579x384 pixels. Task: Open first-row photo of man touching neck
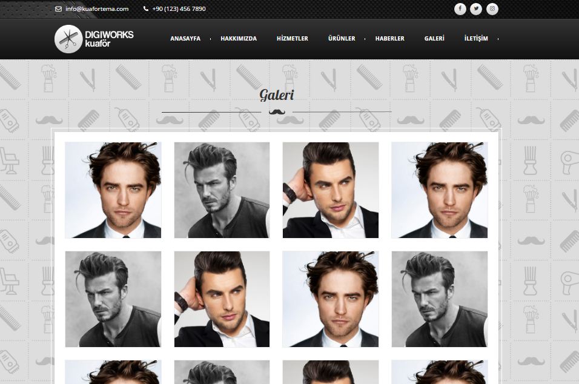(331, 190)
